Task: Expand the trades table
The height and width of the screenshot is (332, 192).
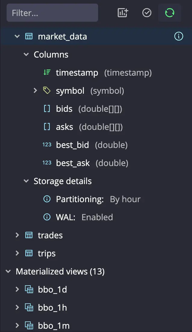Action: (x=17, y=235)
